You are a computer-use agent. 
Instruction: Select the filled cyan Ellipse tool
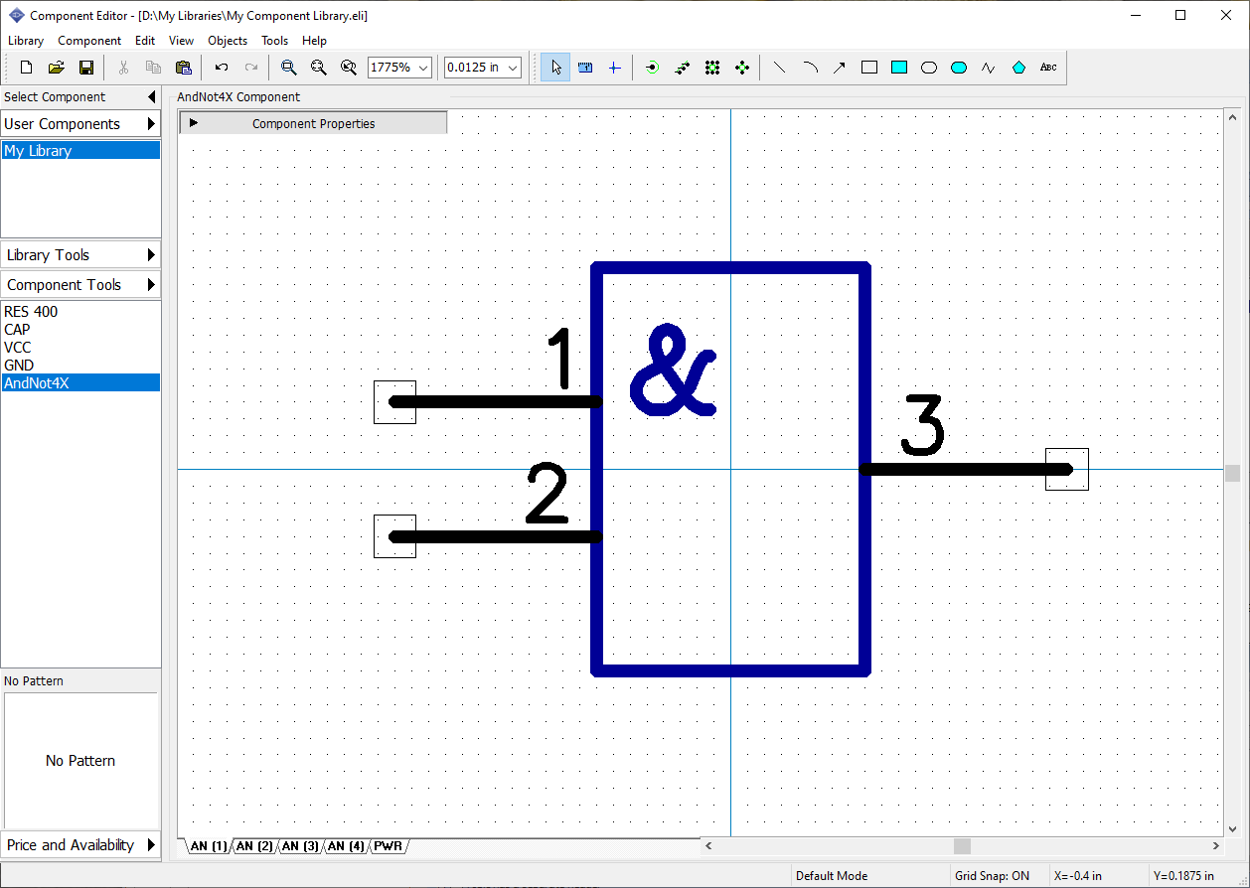959,68
